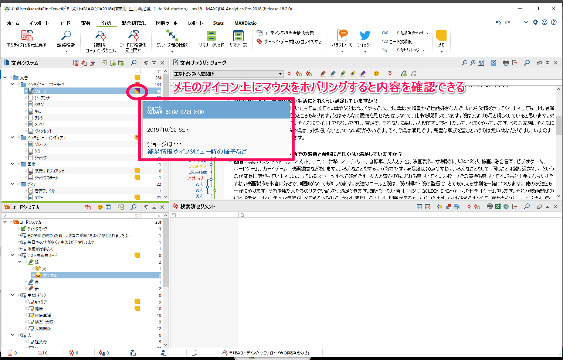Screen dimensions: 563x360
Task: Click green highlight coding pen in 文書ブラウザ
Action: [343, 74]
